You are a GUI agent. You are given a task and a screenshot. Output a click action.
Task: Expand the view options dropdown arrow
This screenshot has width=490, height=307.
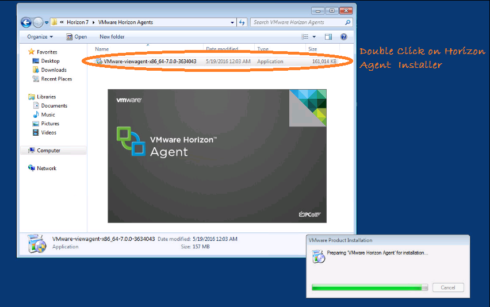tap(315, 37)
